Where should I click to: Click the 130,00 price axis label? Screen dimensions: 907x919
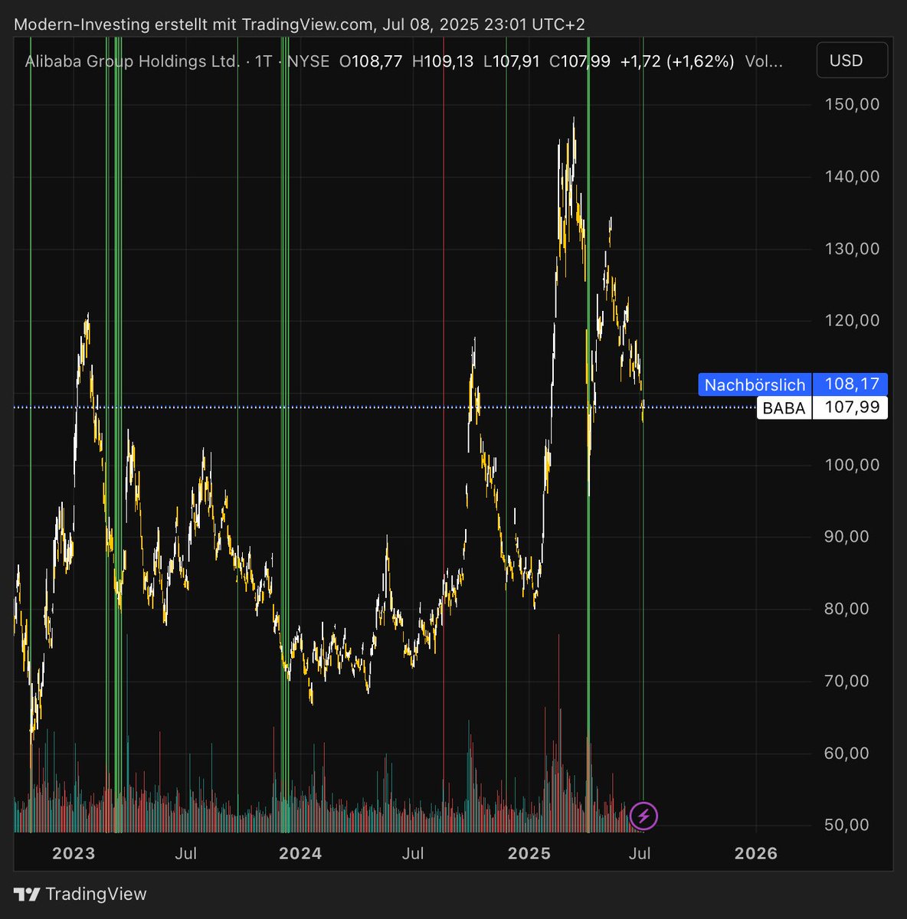pyautogui.click(x=851, y=249)
